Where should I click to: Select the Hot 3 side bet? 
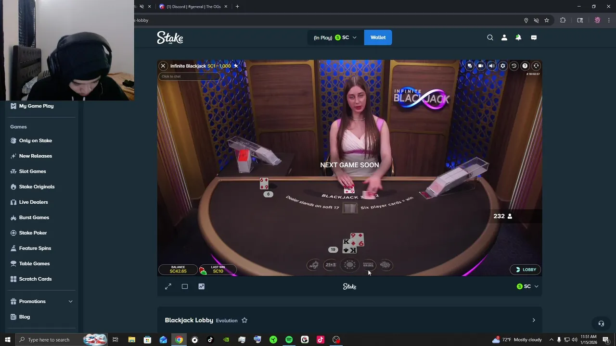pyautogui.click(x=313, y=265)
